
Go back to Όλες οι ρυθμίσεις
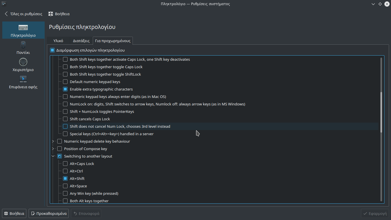click(x=23, y=14)
